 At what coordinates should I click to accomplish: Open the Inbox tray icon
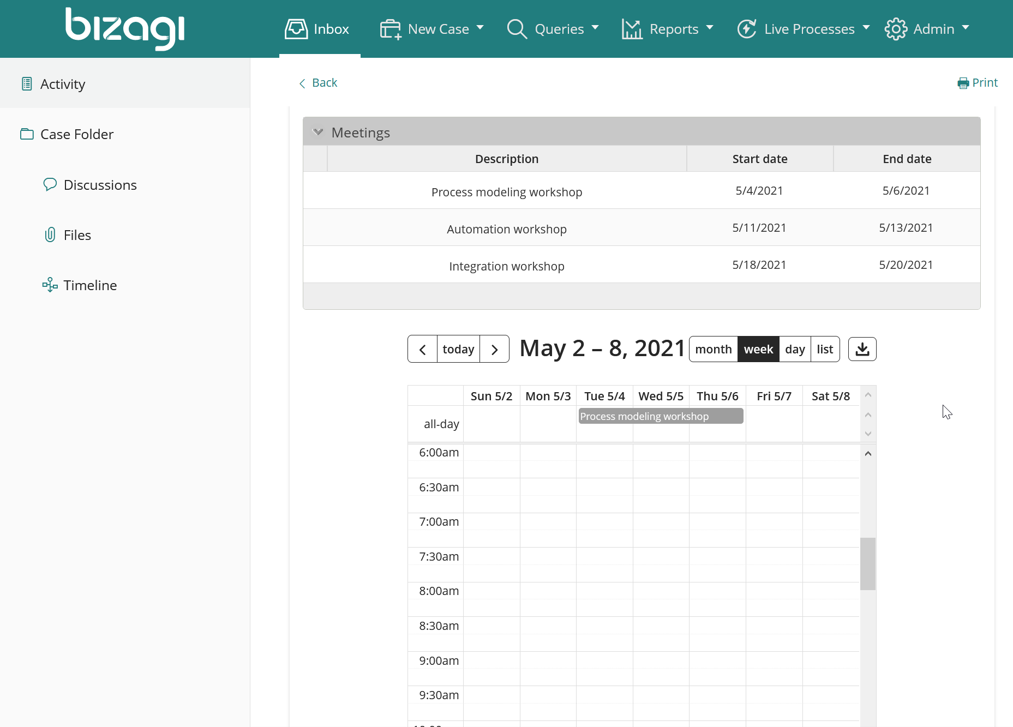click(296, 29)
